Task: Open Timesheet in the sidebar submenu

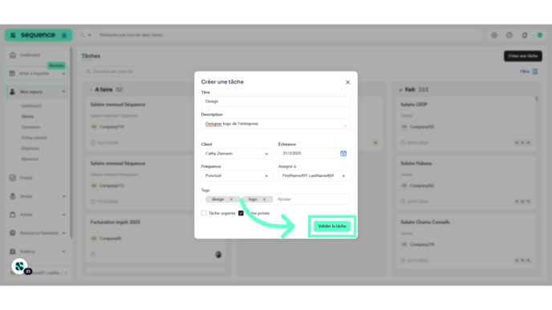Action: coord(30,127)
